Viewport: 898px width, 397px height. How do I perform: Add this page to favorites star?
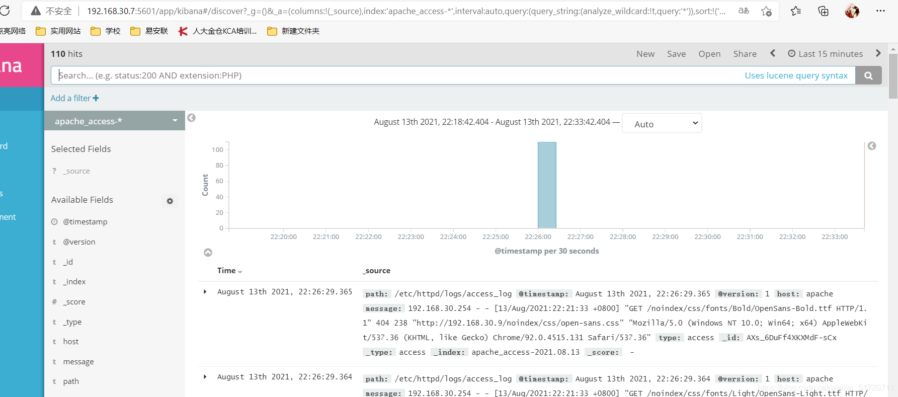click(x=766, y=11)
